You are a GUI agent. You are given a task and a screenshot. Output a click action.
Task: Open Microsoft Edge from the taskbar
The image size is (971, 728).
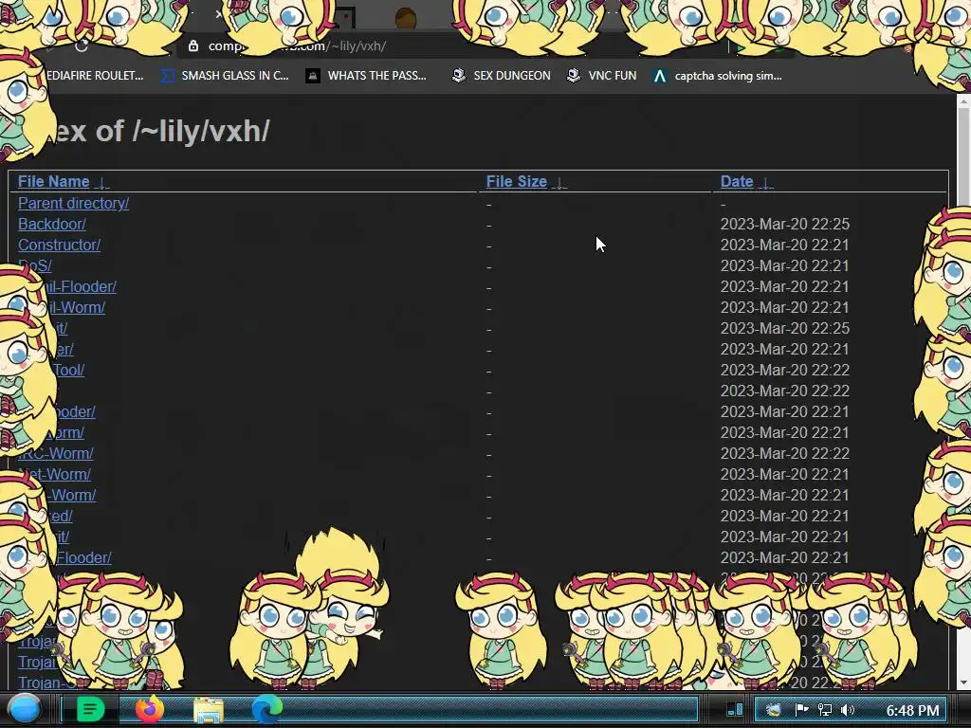pyautogui.click(x=267, y=709)
